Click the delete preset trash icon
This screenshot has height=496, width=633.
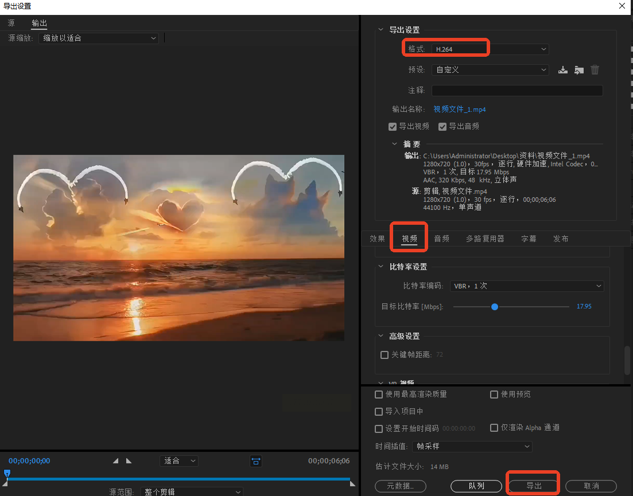595,70
